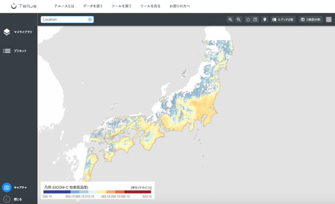
Task: Click the camera capture icon
Action: [x=7, y=187]
